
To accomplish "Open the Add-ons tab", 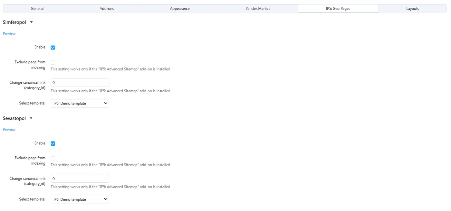I will coord(107,9).
